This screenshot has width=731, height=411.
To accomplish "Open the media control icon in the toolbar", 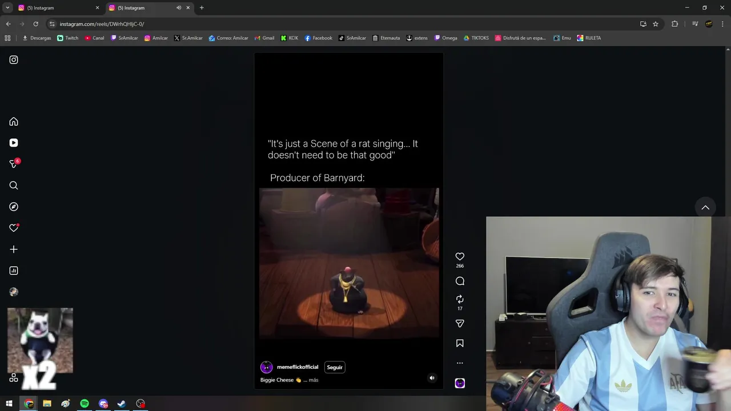I will pos(695,24).
